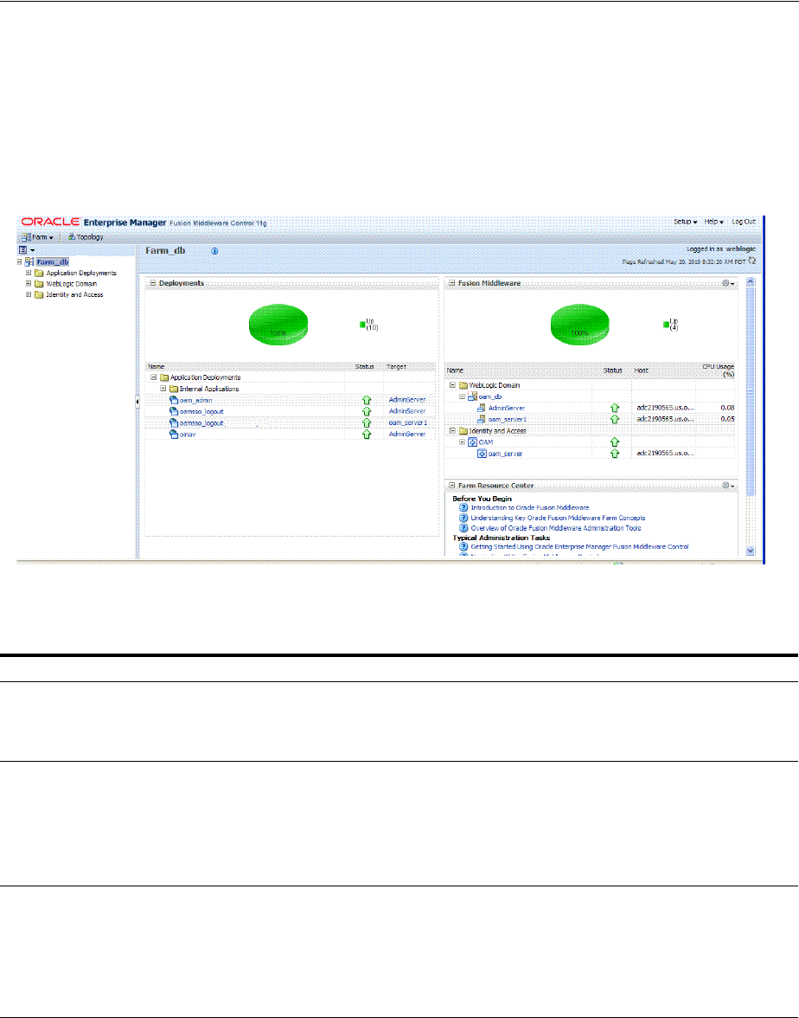Expand Identity and Access in the navigation tree
799x1018 pixels.
29,294
